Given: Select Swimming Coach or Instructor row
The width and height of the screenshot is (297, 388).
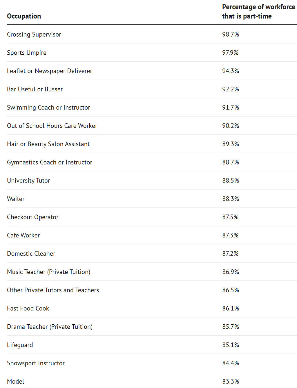Looking at the screenshot, I should [48, 108].
